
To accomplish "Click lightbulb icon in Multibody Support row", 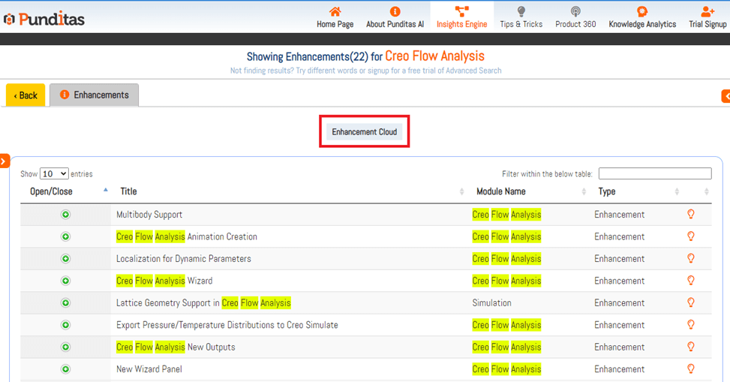I will coord(691,215).
